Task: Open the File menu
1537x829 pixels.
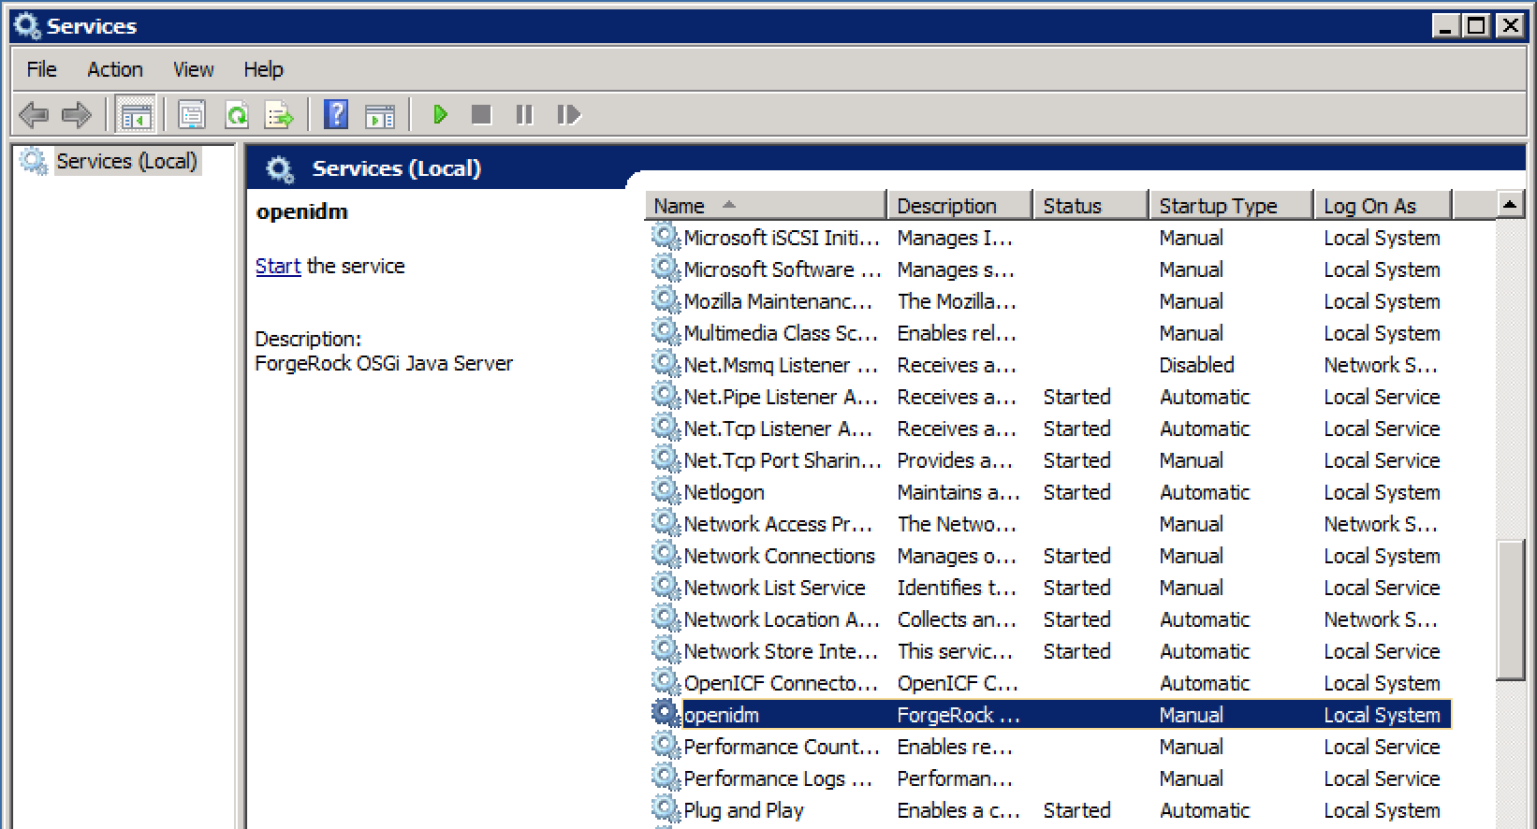Action: (x=41, y=69)
